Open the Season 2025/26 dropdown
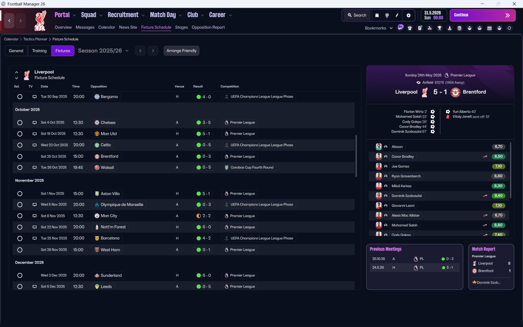Viewport: 523px width, 327px height. click(x=103, y=51)
